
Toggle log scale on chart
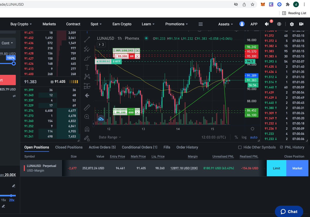pos(244,137)
